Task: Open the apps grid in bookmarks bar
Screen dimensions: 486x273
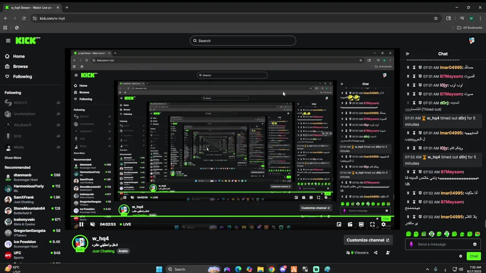Action: point(5,28)
